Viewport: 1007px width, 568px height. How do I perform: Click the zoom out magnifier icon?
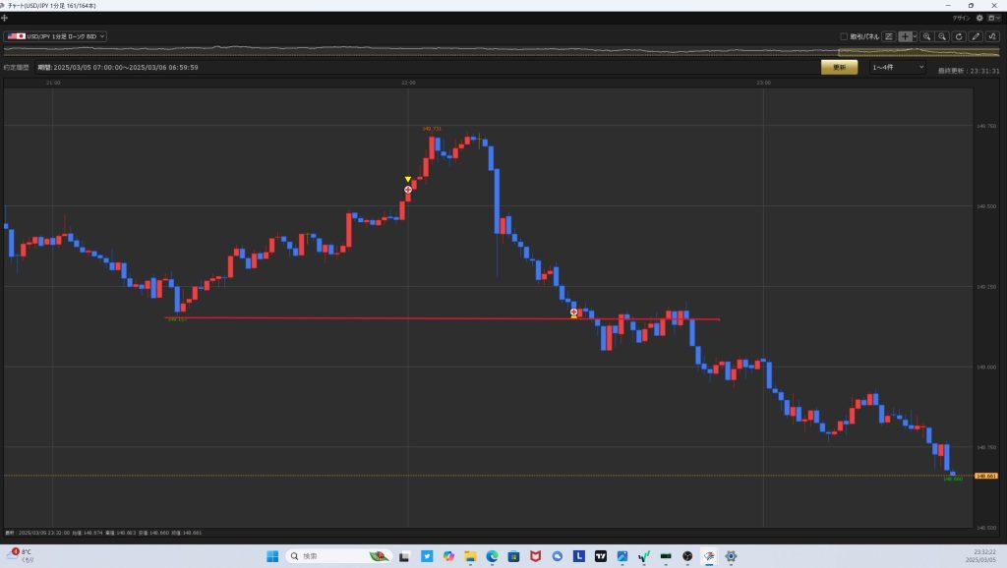(942, 36)
